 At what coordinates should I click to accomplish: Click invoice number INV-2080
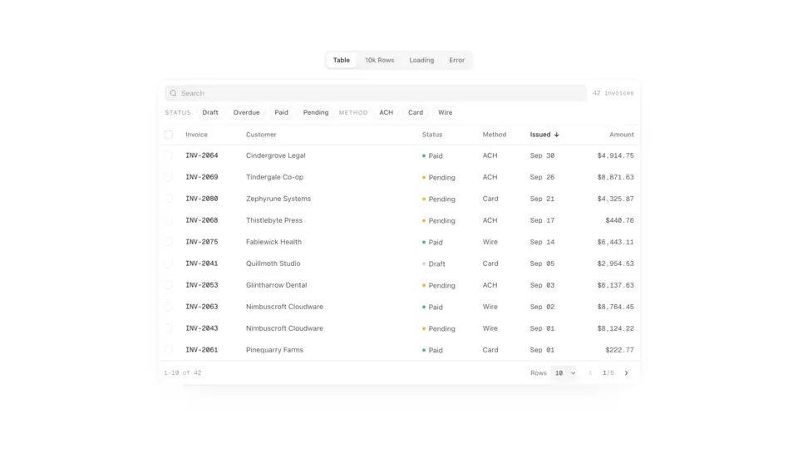click(x=201, y=199)
